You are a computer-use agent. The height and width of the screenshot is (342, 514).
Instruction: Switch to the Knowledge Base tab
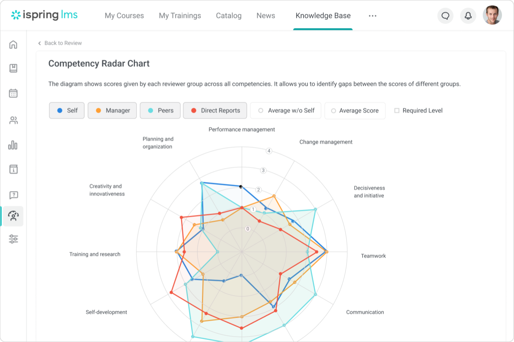[323, 16]
